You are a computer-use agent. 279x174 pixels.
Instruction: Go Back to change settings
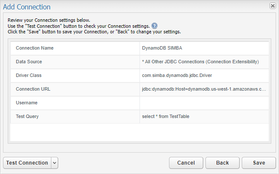coord(223,163)
